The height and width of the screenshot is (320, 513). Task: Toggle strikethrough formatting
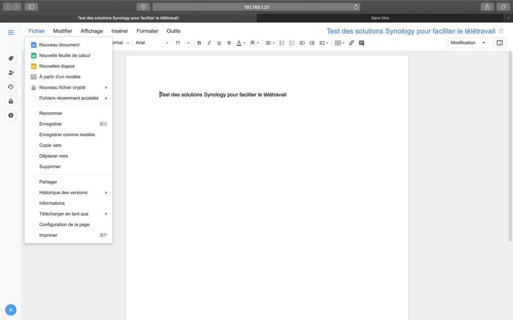[229, 43]
